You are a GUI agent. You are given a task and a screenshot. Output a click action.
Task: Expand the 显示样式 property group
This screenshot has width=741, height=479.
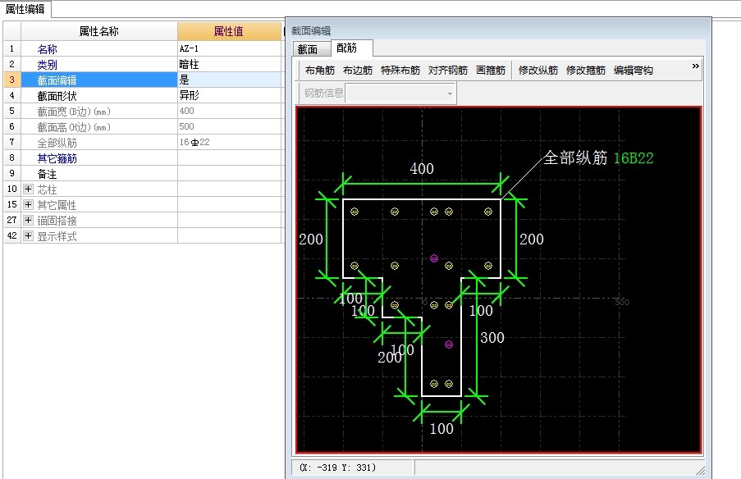coord(29,235)
